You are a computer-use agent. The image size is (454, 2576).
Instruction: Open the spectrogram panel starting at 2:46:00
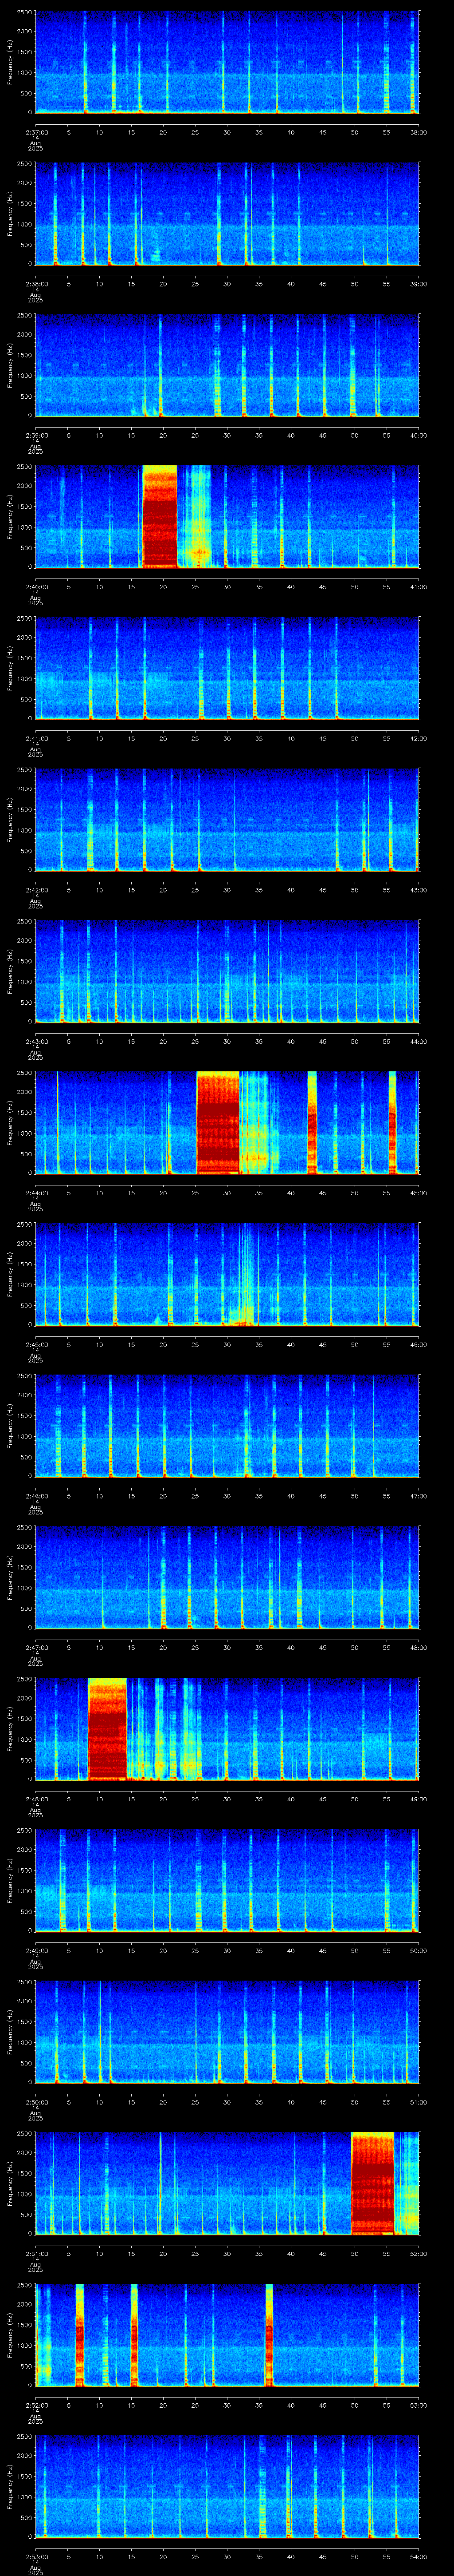click(x=227, y=1426)
